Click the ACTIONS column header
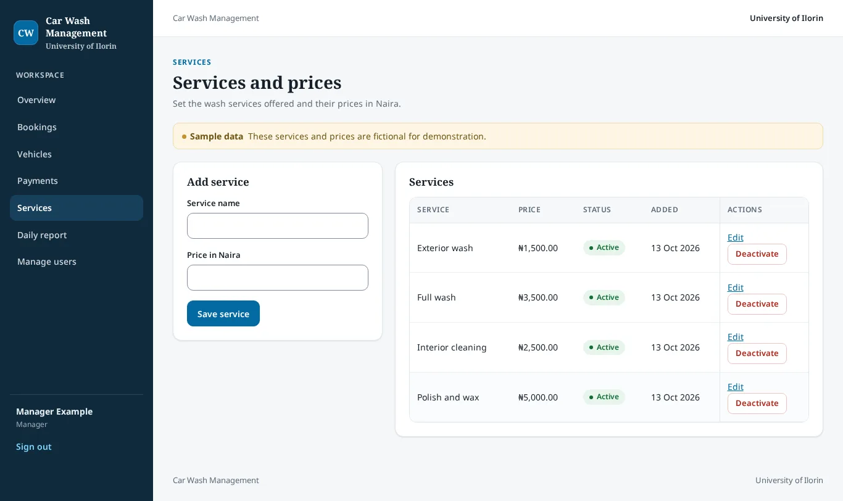 pyautogui.click(x=745, y=210)
